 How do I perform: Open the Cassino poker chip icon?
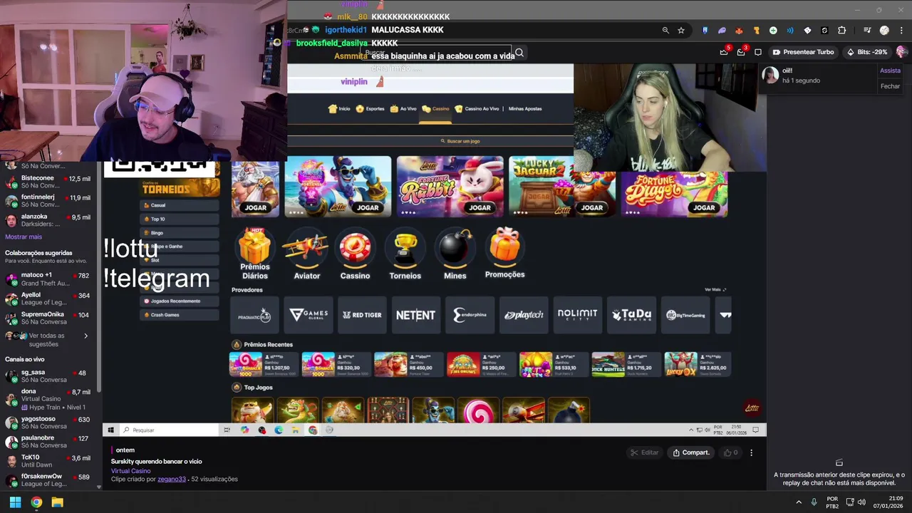(355, 247)
